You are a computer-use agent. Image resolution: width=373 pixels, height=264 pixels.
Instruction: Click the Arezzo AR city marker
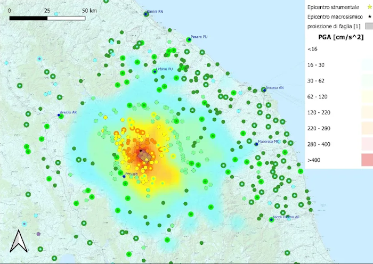pos(59,114)
